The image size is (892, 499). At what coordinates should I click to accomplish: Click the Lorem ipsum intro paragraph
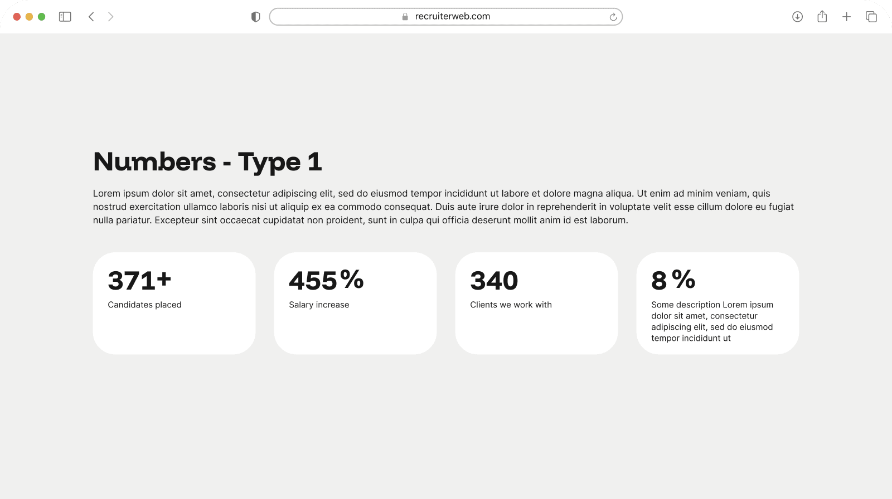(443, 207)
